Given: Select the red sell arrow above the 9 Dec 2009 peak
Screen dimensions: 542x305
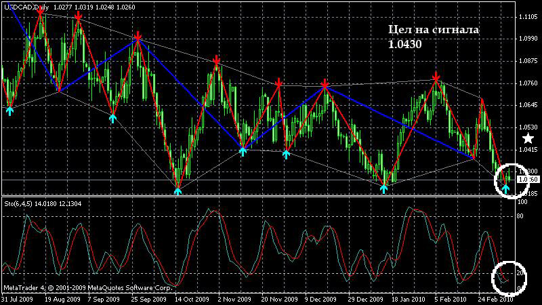Looking at the screenshot, I should (x=325, y=83).
